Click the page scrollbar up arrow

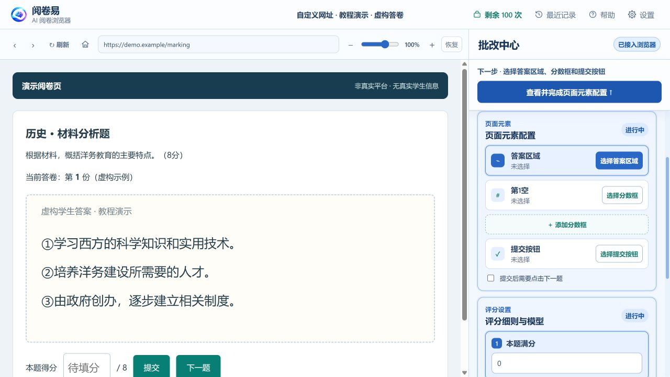[464, 64]
